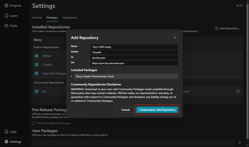This screenshot has height=147, width=249.
Task: Click the Community Repositories Disclaimer heading
Action: point(96,84)
